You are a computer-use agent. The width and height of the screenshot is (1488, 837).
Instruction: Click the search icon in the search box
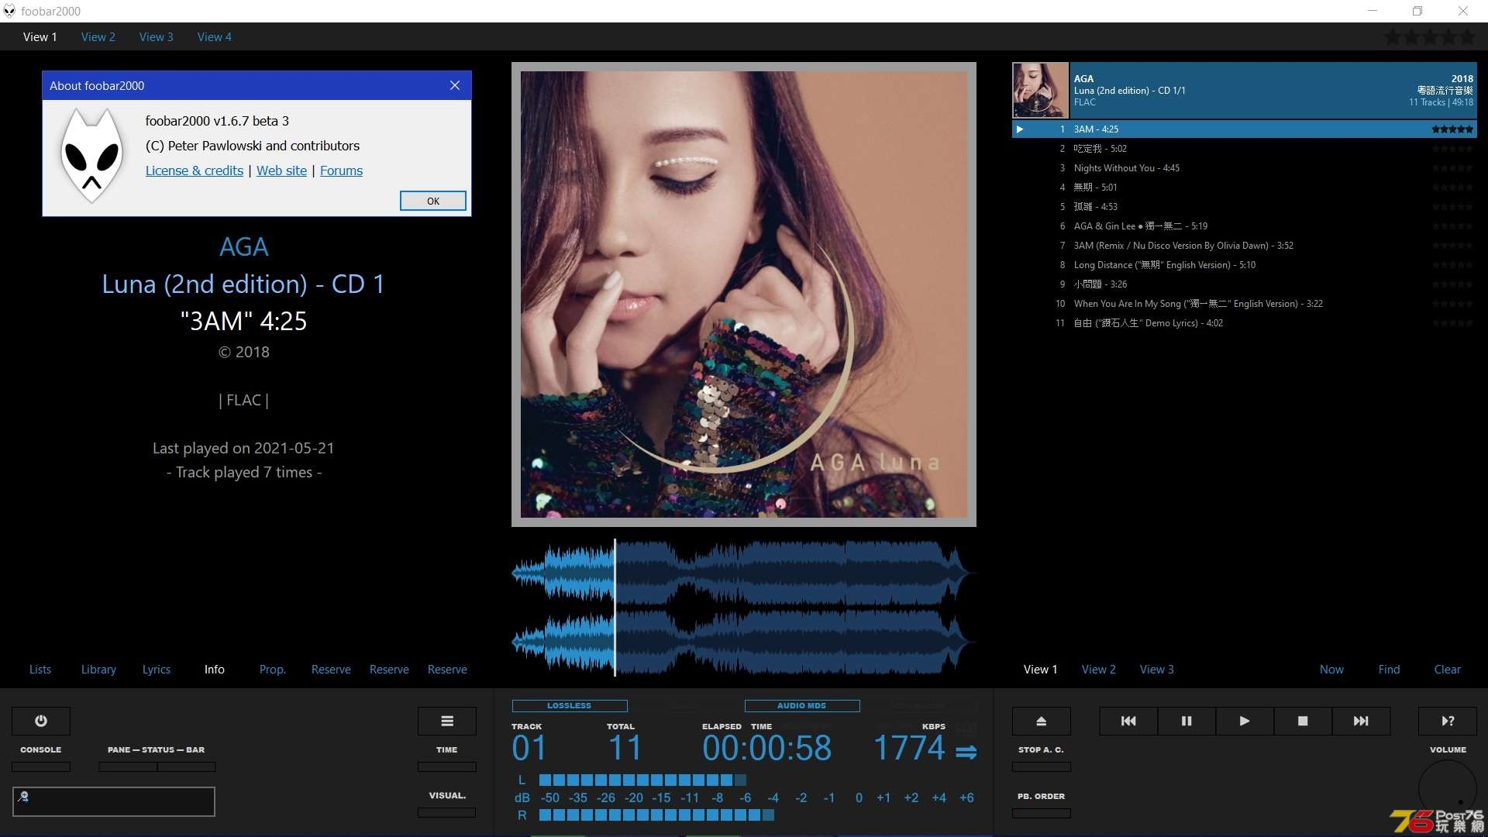tap(23, 796)
